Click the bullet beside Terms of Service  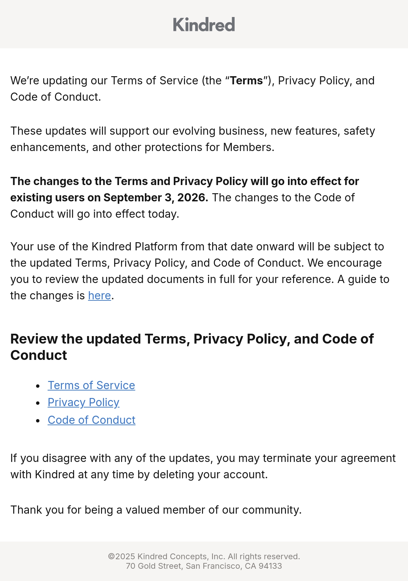[x=38, y=386]
